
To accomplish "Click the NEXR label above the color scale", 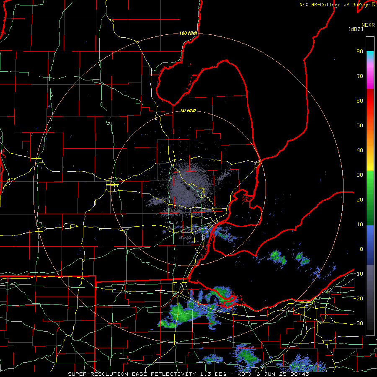I will (368, 25).
